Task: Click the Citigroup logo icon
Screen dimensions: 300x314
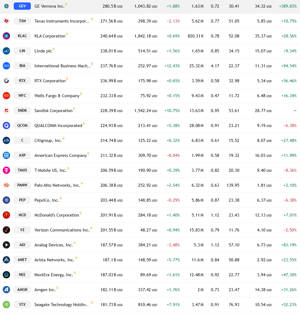Action: [x=6, y=140]
